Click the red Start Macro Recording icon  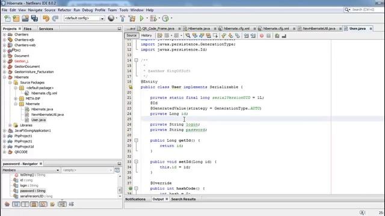pyautogui.click(x=262, y=36)
